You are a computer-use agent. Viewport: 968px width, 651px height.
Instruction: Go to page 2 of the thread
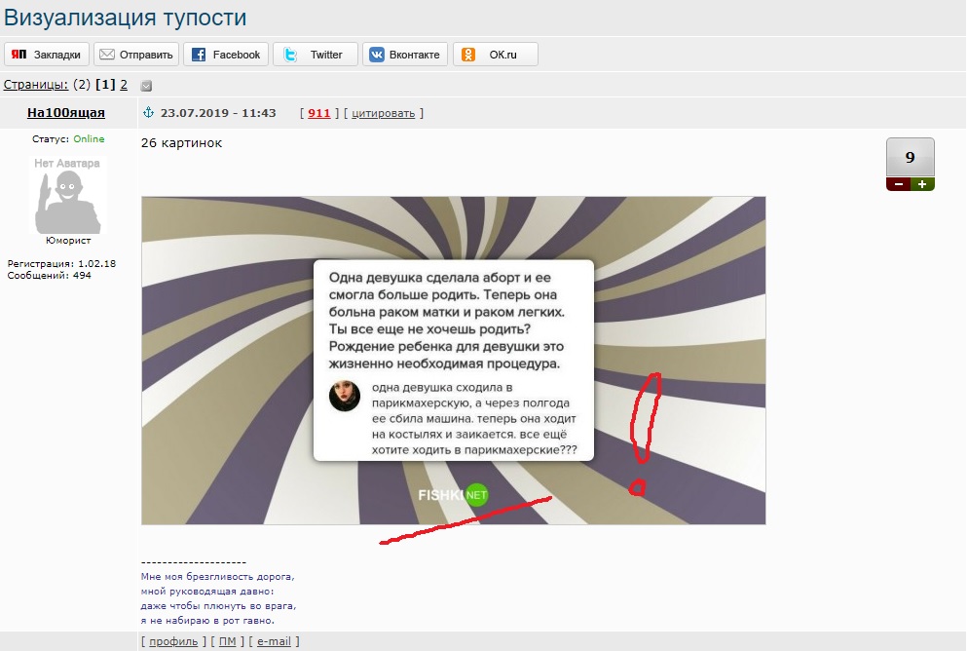tap(124, 85)
